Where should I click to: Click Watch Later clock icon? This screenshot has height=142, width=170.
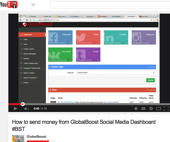(x=136, y=108)
